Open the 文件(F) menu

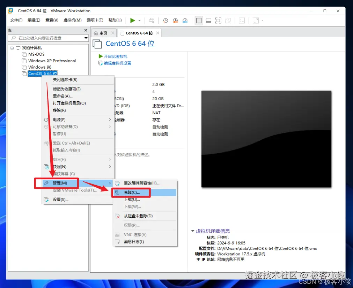[x=16, y=20]
